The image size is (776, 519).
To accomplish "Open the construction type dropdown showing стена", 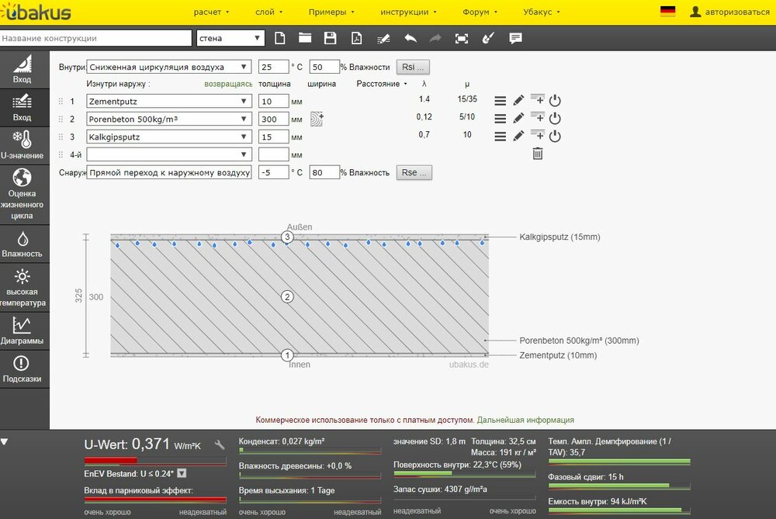I will (230, 38).
